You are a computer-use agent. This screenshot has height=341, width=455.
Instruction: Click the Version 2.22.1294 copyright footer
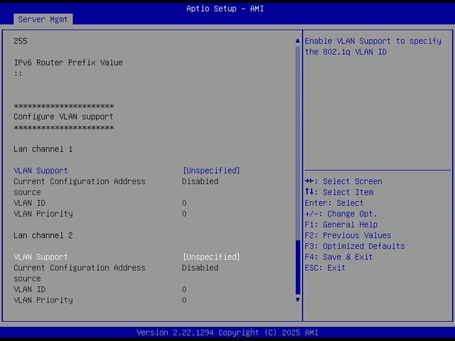point(227,332)
